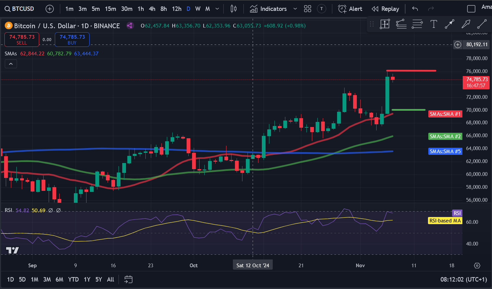
Task: Set range to 3M
Action: coord(47,279)
